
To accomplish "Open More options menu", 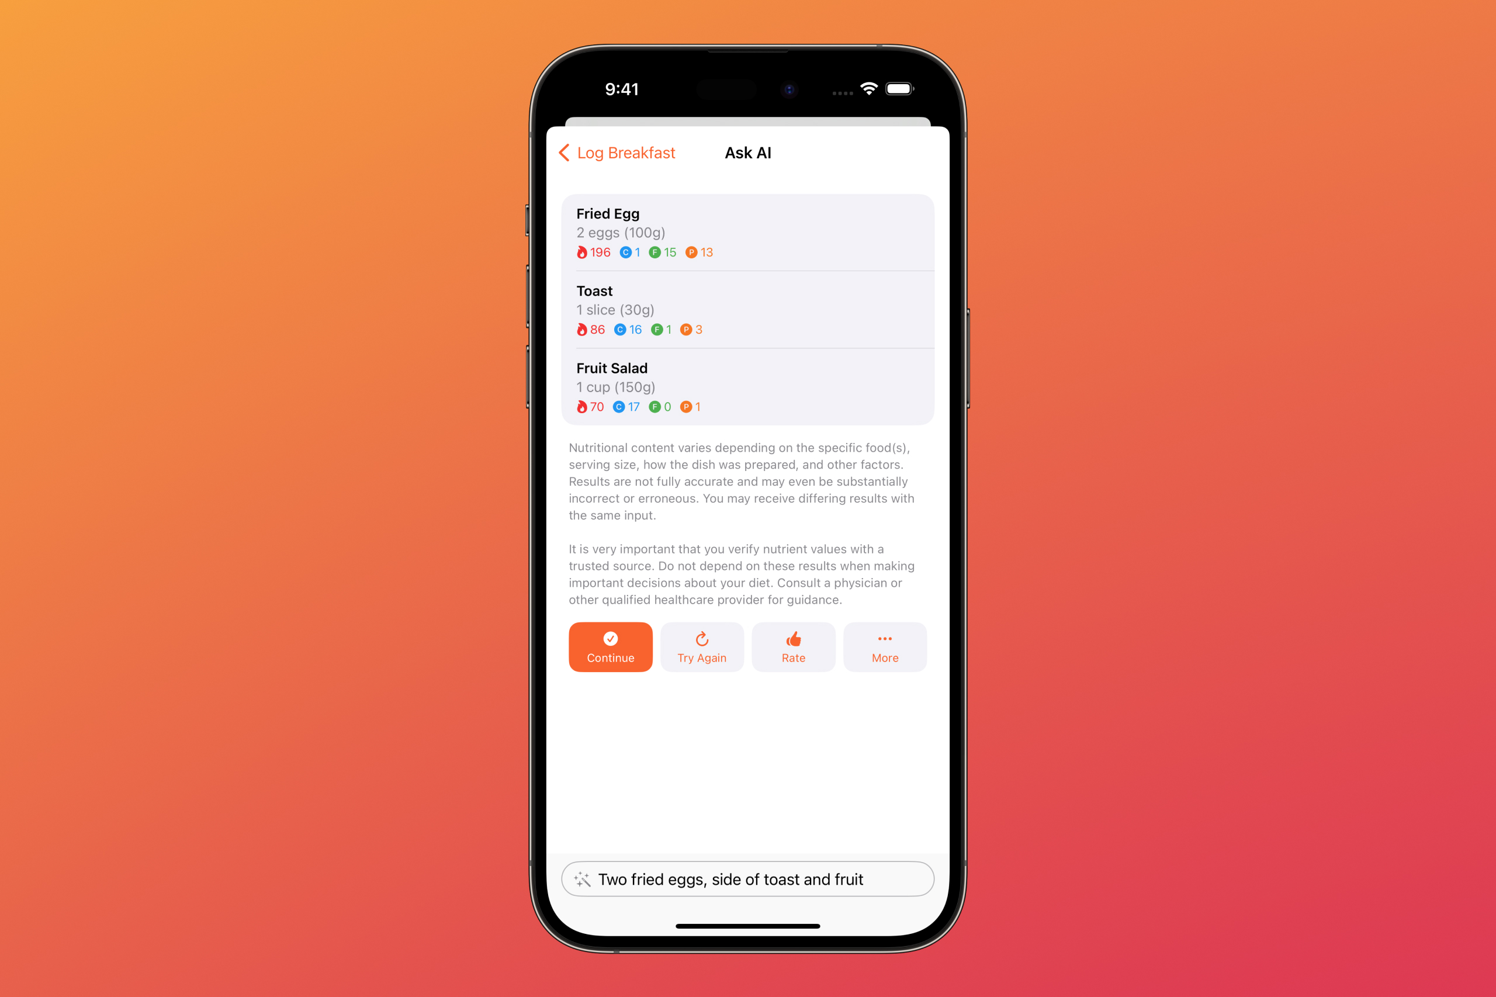I will coord(883,646).
